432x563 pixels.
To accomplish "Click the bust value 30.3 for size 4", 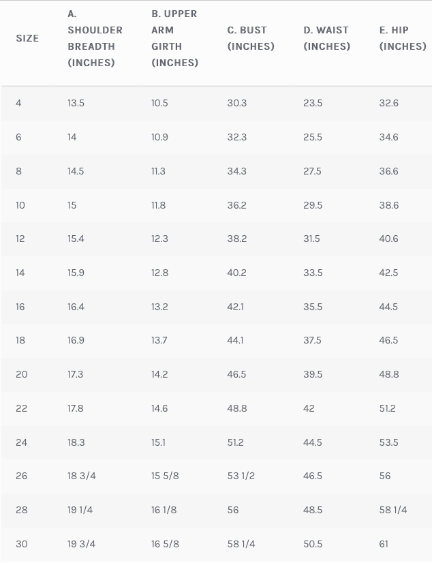I will (x=236, y=103).
